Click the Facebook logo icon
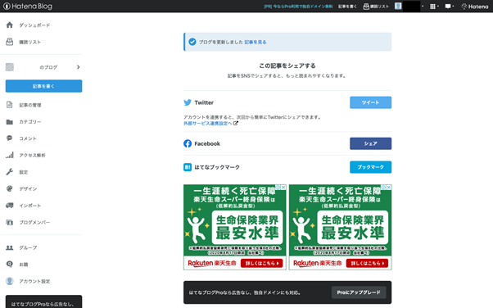 coord(188,143)
